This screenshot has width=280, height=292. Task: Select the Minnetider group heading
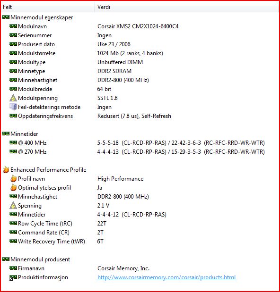[x=140, y=133]
